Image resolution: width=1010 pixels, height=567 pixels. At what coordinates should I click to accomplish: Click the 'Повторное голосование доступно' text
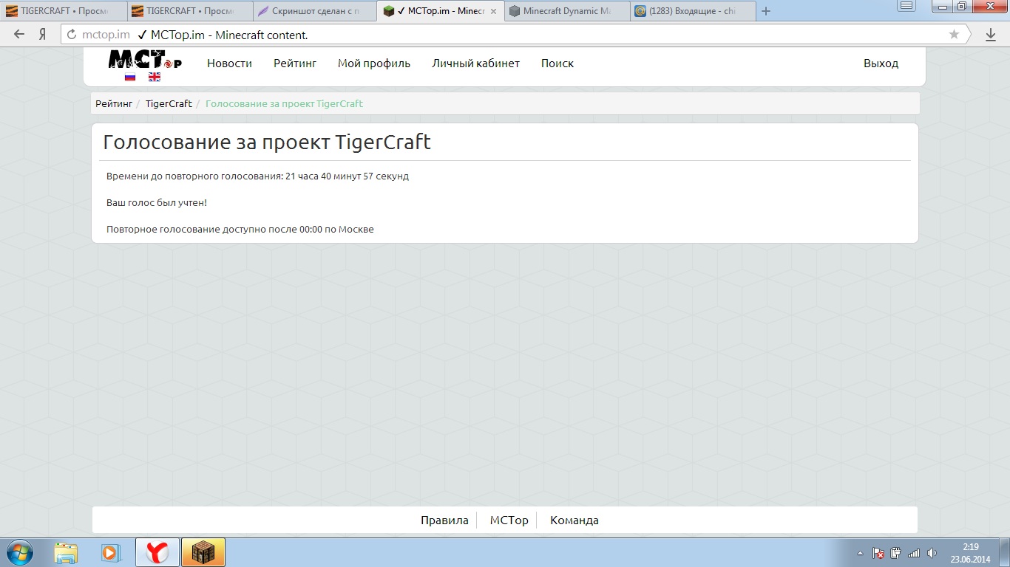click(x=240, y=230)
